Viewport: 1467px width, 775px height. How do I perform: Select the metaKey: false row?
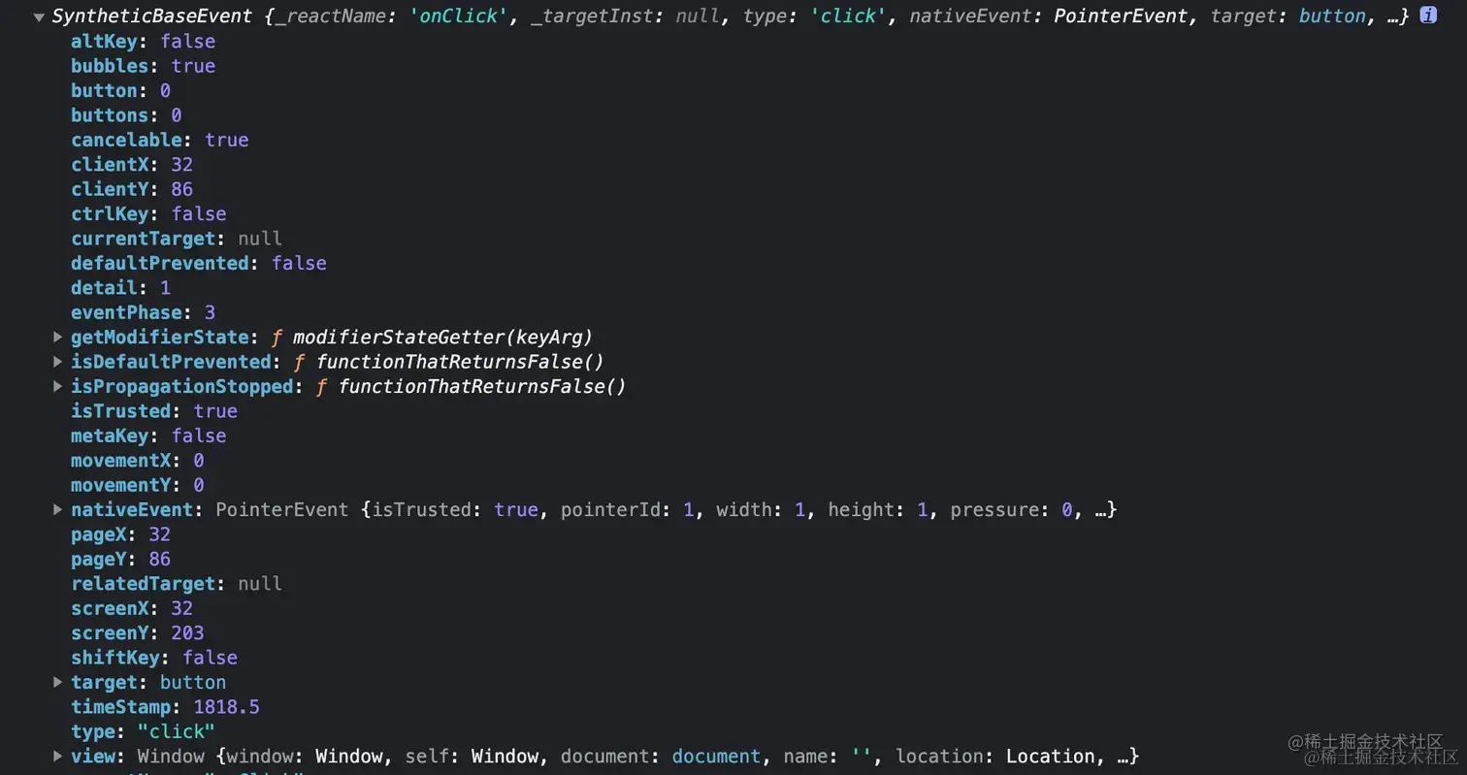point(148,436)
